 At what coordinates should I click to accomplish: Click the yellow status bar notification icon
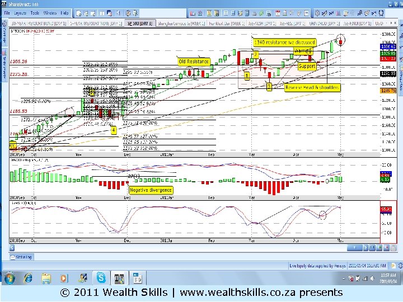[x=393, y=266]
